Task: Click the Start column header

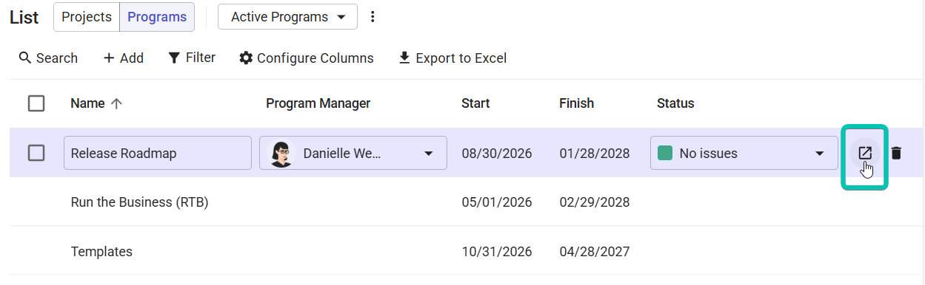Action: 475,103
